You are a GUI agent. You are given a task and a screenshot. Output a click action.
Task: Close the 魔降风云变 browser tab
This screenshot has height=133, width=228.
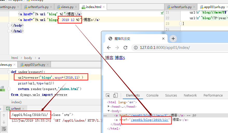pos(163,39)
